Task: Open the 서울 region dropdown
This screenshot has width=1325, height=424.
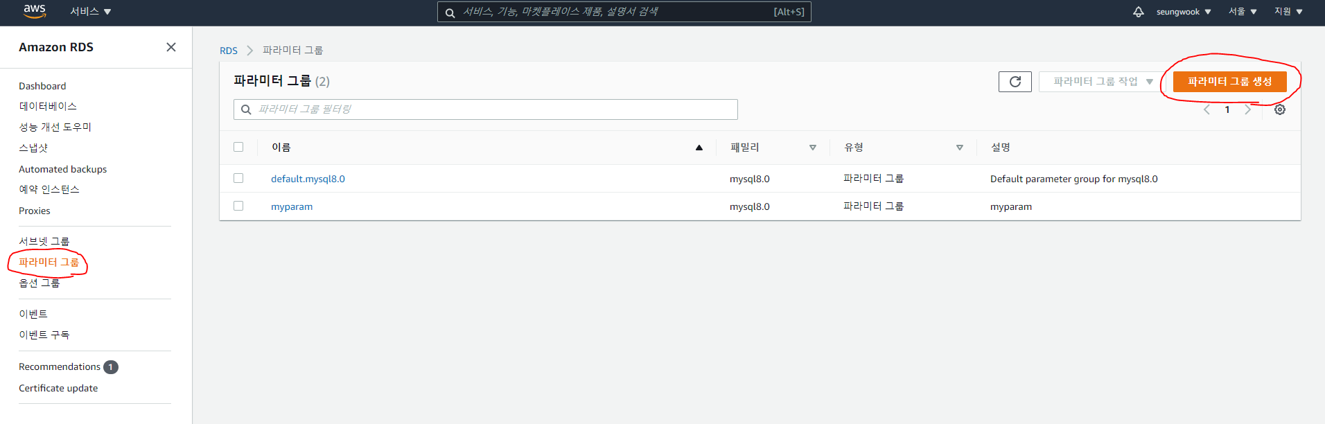Action: 1243,12
